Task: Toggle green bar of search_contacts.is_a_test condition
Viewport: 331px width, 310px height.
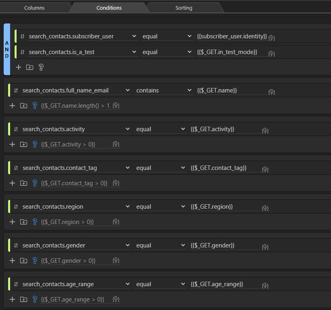Action: [15, 52]
